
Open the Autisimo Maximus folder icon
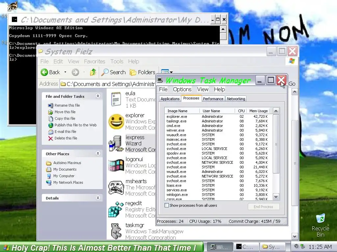[x=49, y=163]
